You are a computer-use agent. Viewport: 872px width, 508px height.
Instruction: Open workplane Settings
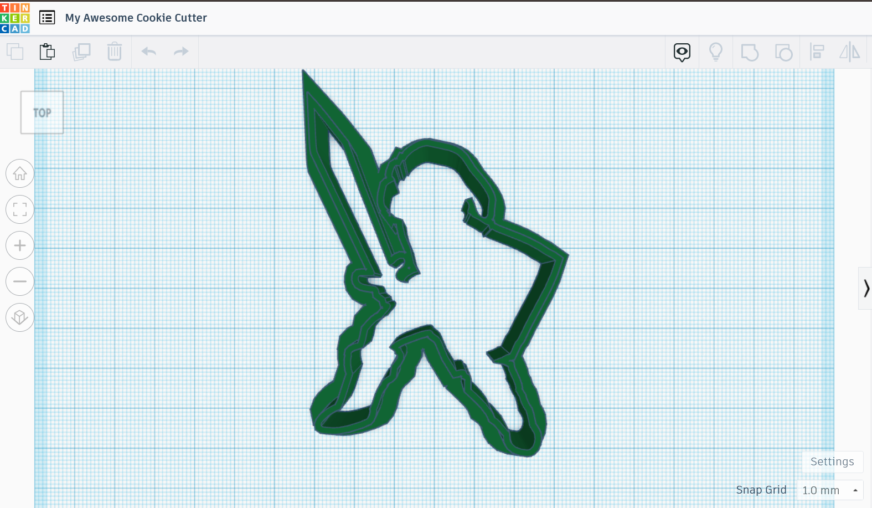(832, 461)
